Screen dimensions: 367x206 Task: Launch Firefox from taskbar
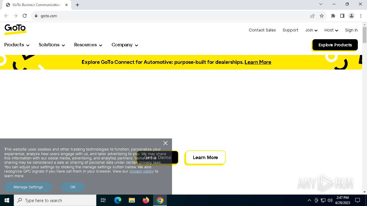point(146,200)
